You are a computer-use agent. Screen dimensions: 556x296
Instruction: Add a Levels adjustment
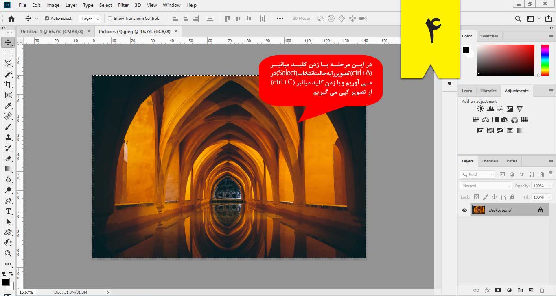490,109
